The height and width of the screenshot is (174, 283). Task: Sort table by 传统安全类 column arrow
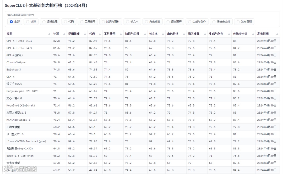(253, 34)
